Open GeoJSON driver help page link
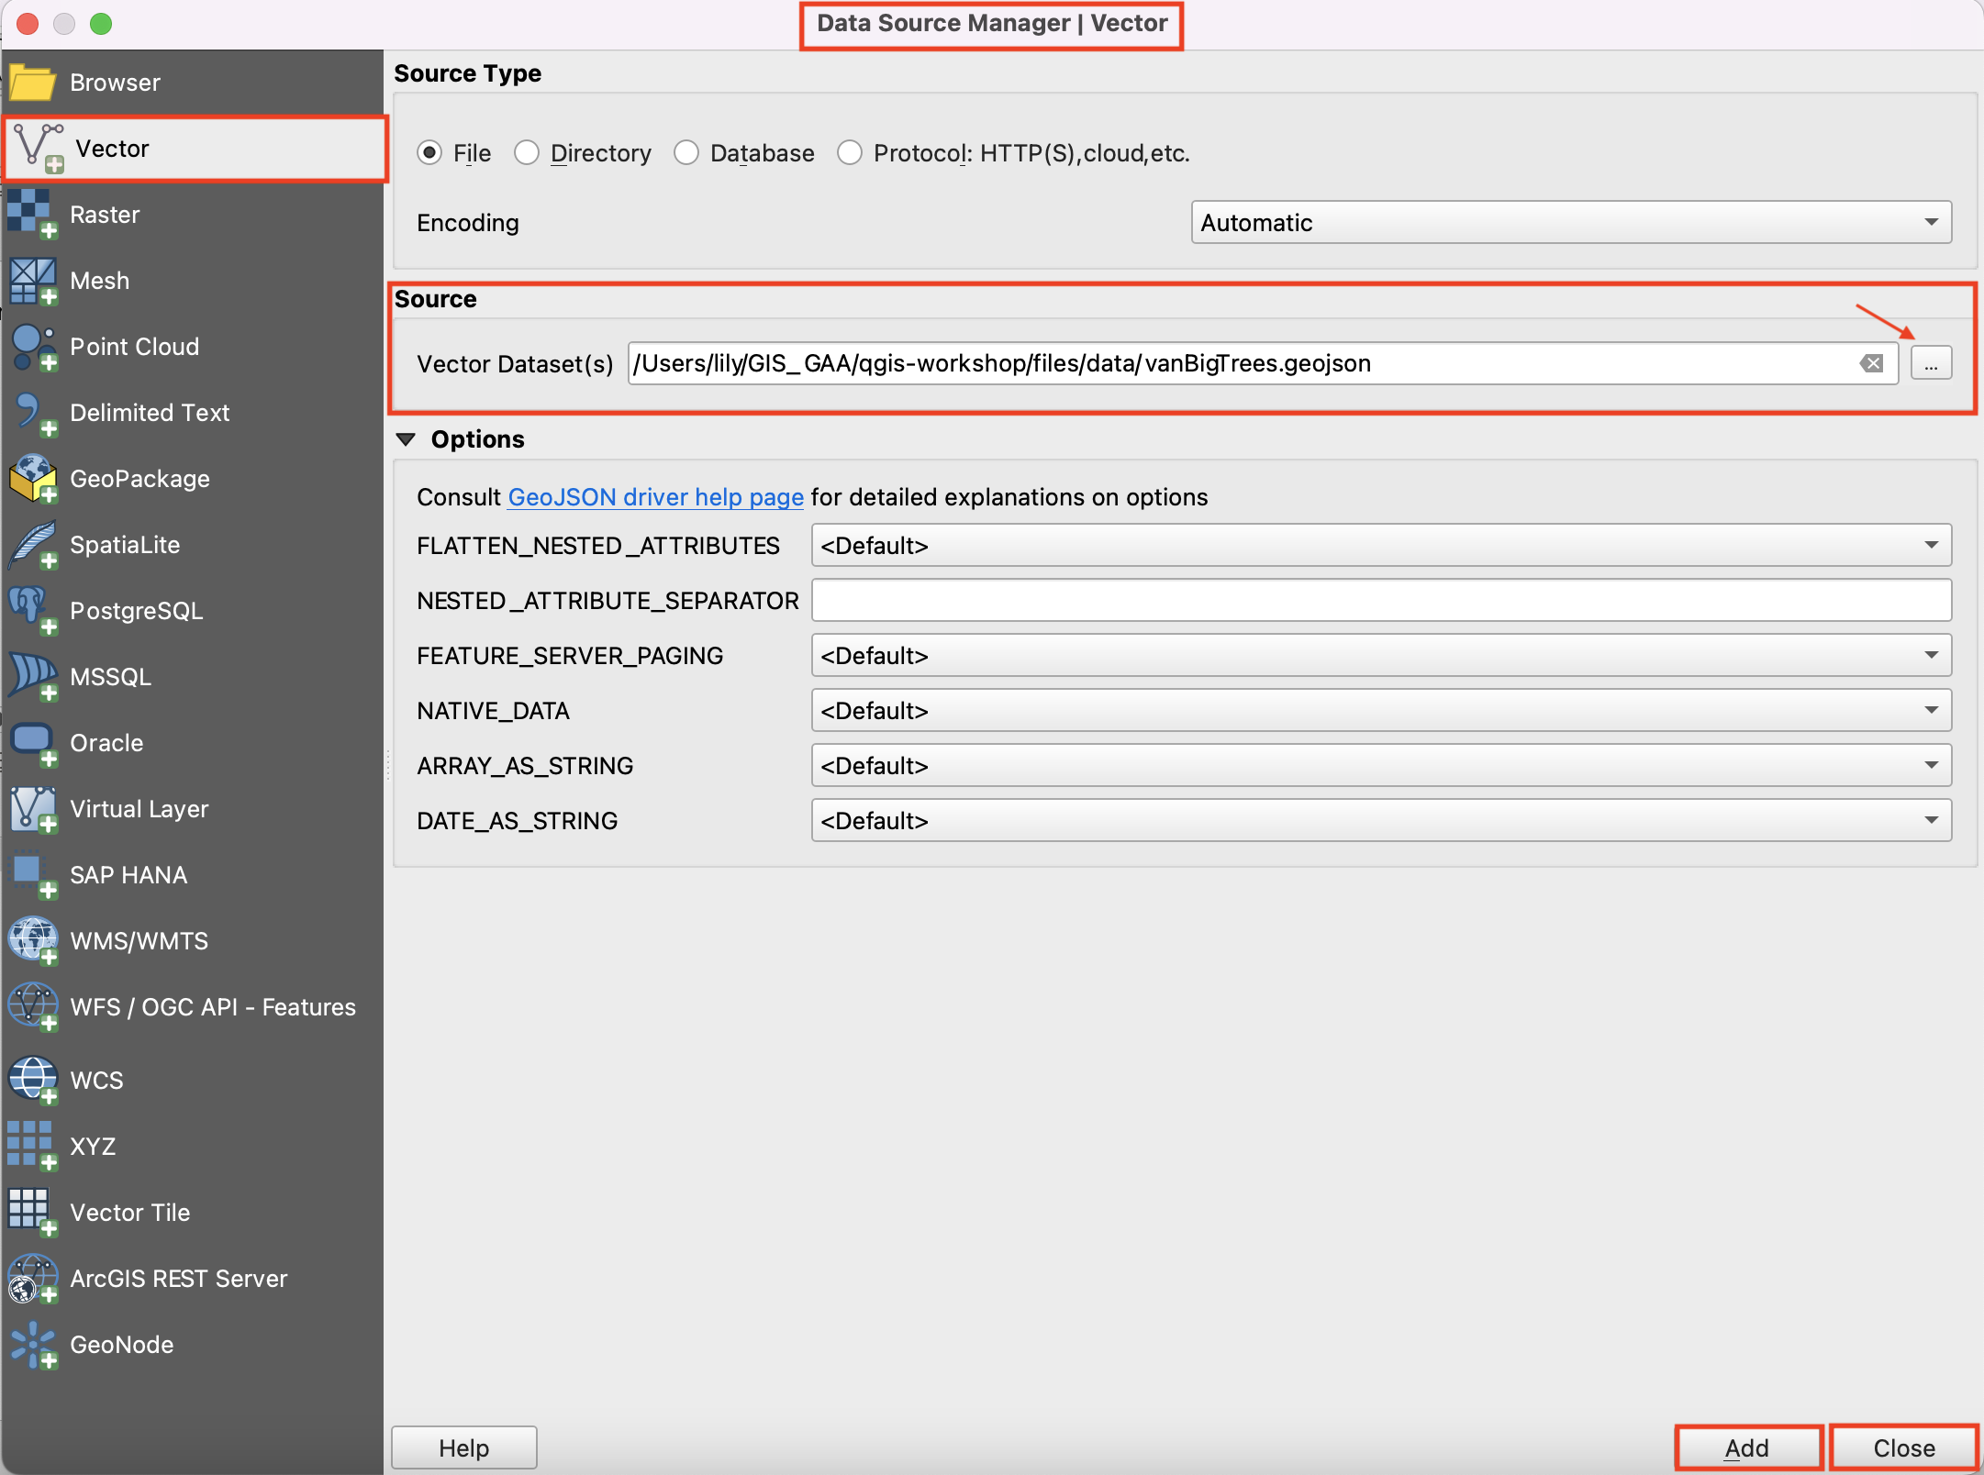 click(655, 497)
